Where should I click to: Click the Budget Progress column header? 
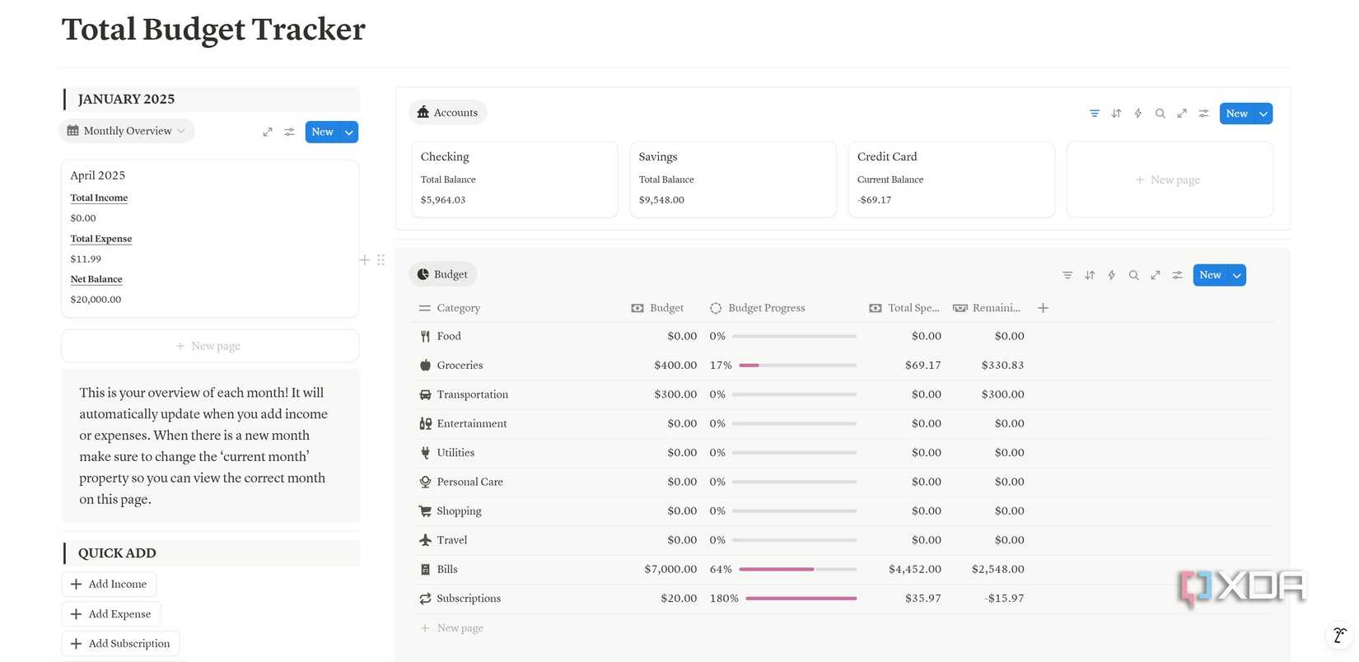[x=759, y=308]
